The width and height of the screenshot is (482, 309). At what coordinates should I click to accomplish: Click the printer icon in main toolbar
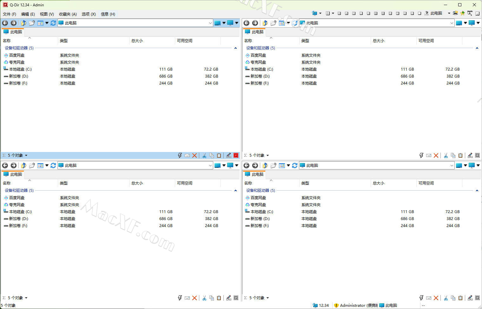pos(455,13)
